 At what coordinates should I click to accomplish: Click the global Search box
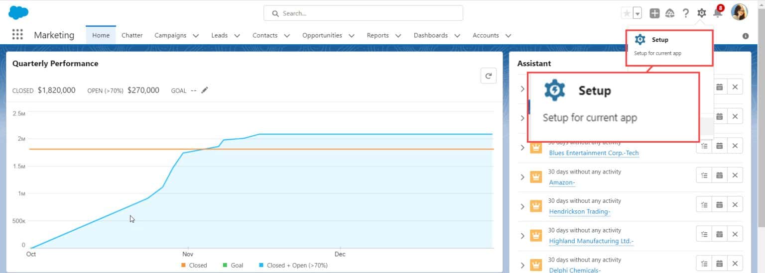point(363,13)
